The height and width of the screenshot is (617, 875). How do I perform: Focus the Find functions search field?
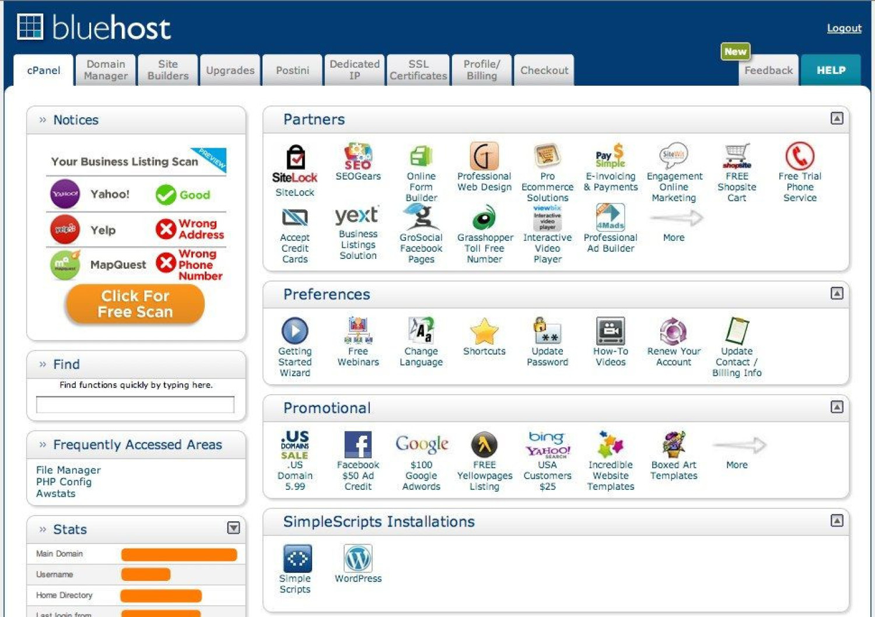click(x=135, y=404)
